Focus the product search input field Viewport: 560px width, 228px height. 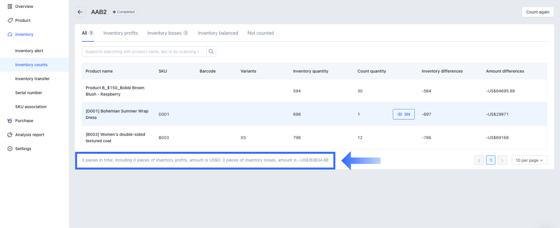[x=144, y=52]
